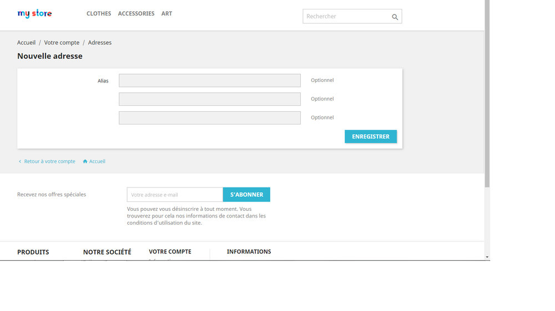Screen dimensions: 555x311
Task: Subscribe with the S'ABONNER button
Action: click(x=246, y=194)
